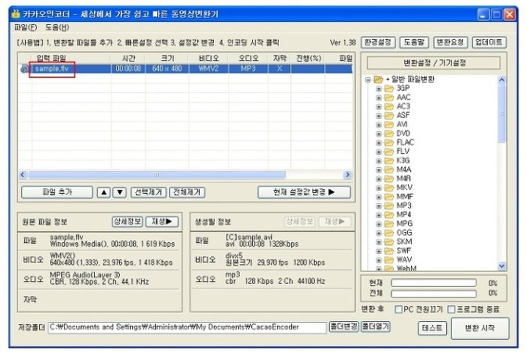Screen dimensions: 527x361
Task: Click the 현재 설정값 변경 button
Action: (304, 192)
